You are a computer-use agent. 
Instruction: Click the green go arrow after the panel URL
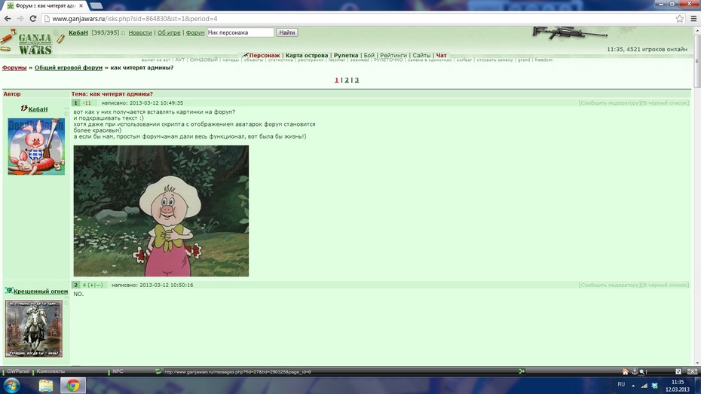pyautogui.click(x=522, y=371)
